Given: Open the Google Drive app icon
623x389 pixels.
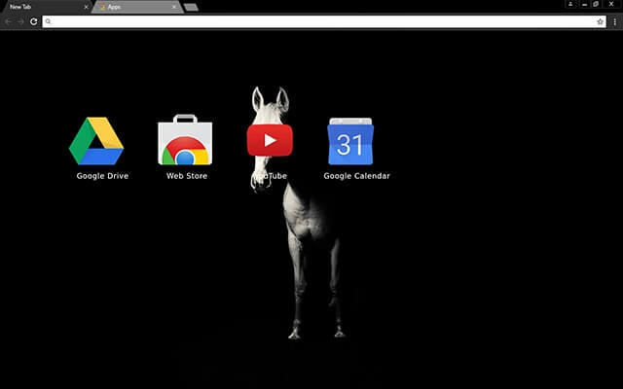Looking at the screenshot, I should click(x=96, y=141).
